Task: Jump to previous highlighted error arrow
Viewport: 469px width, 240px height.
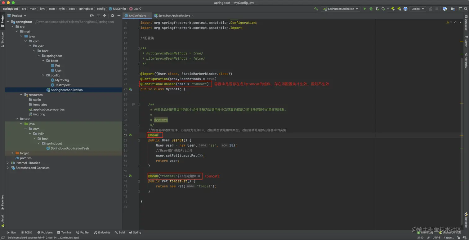Action: point(455,22)
